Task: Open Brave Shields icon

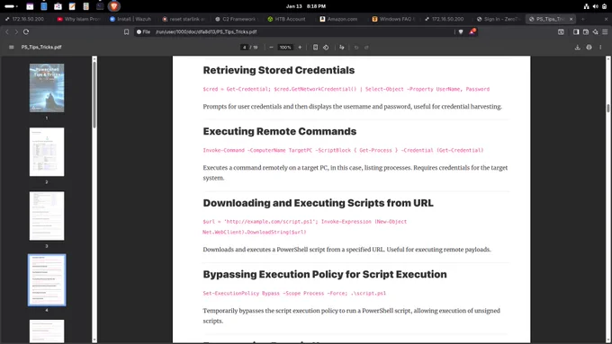Action: coord(461,32)
